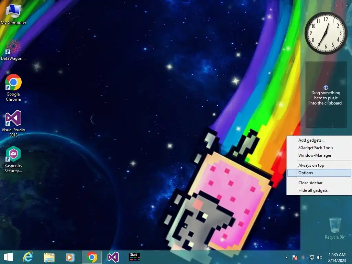352x264 pixels.
Task: Select the Google Chrome desktop shortcut
Action: pyautogui.click(x=13, y=88)
